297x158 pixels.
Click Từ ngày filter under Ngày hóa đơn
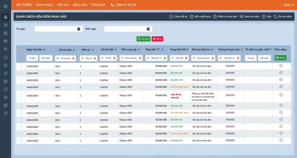point(32,58)
